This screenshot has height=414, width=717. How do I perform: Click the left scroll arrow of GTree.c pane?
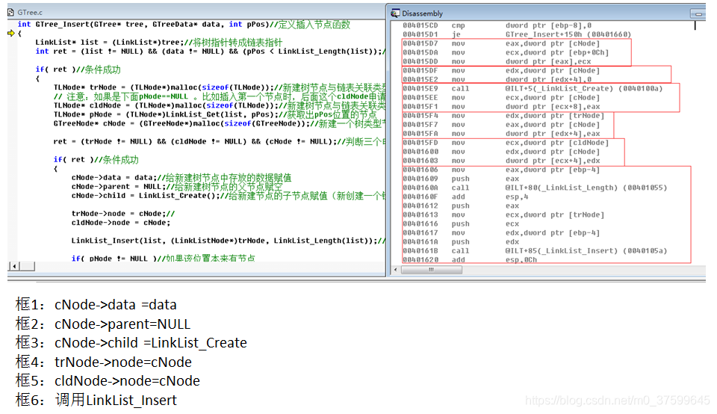click(x=14, y=266)
